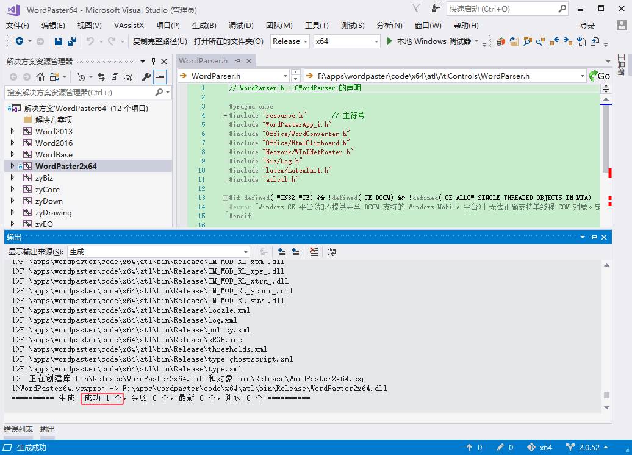Toggle pin on the WordParser.h tab

238,61
